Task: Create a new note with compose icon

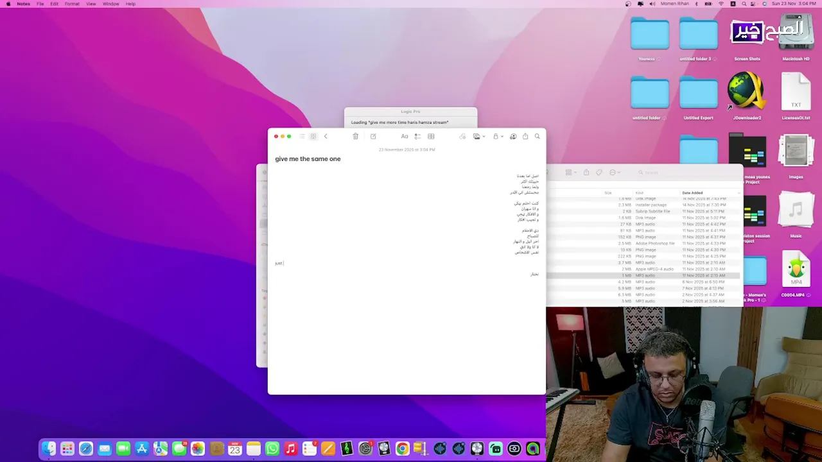Action: click(373, 136)
